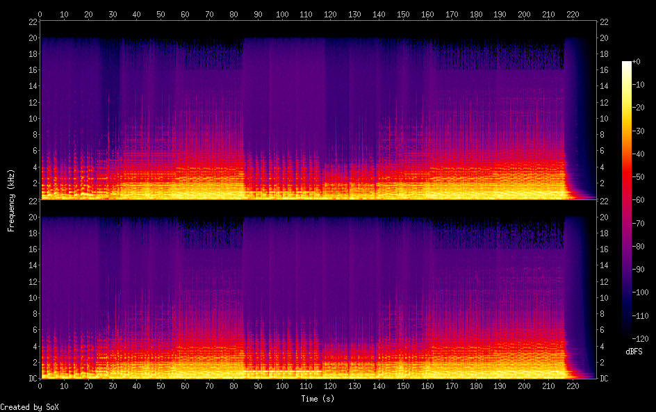
Task: Click the 160 tick on the top time axis
Action: coord(427,14)
